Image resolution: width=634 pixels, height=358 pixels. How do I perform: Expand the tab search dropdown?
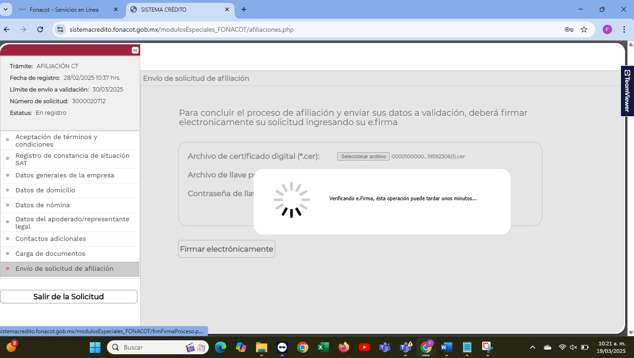click(x=6, y=9)
